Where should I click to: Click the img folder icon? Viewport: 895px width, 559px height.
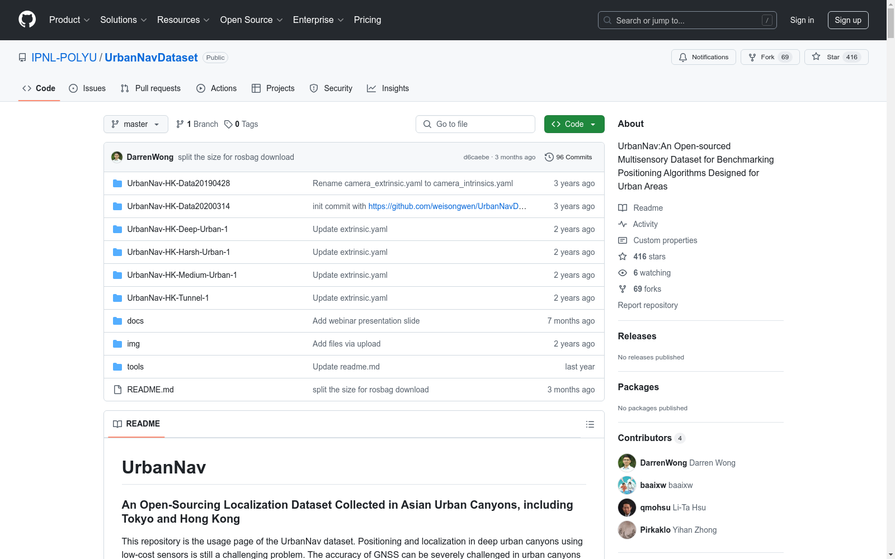click(117, 344)
